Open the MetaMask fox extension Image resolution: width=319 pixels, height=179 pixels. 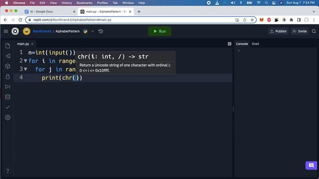point(261,20)
